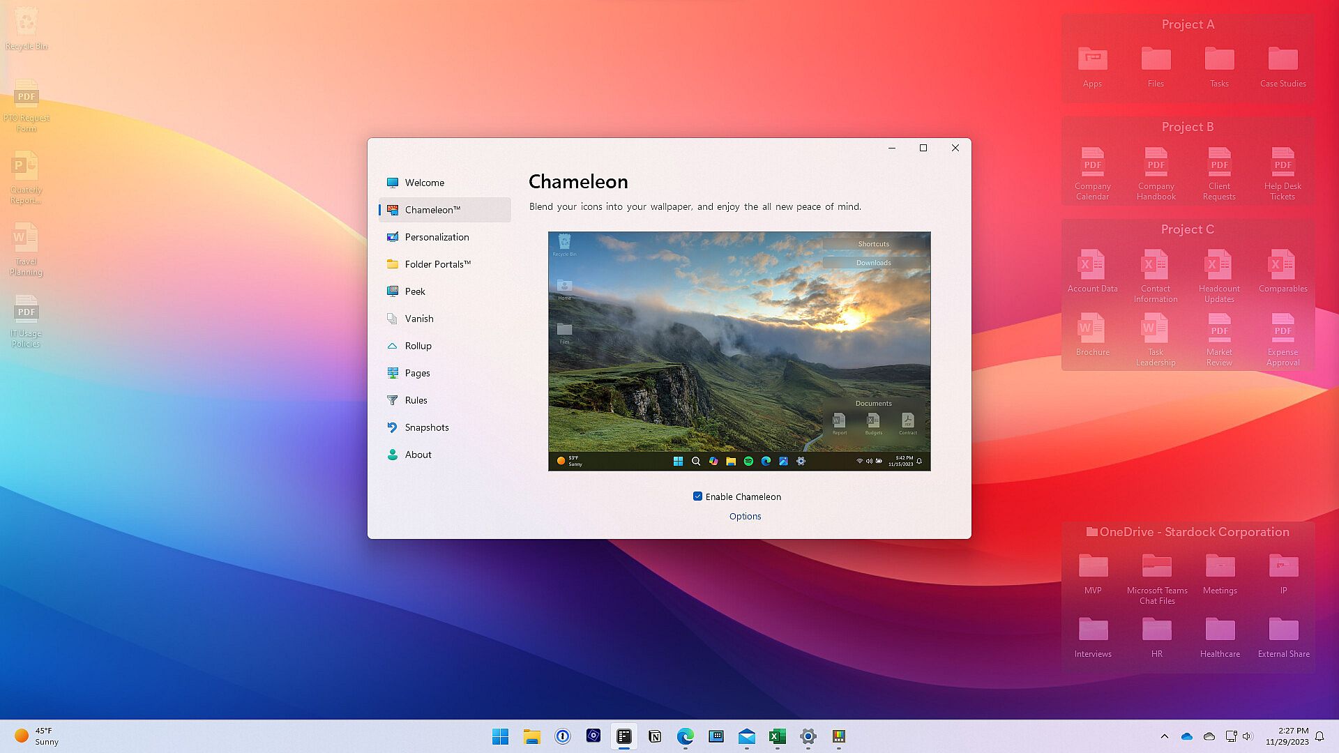This screenshot has height=753, width=1339.
Task: Click the Windows Start button
Action: point(500,736)
